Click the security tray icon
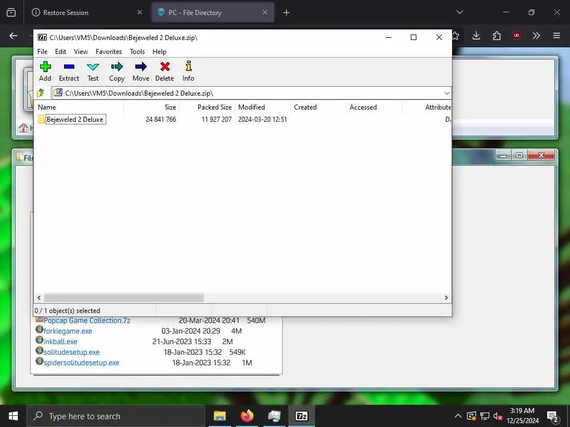The height and width of the screenshot is (427, 570). pos(471,416)
